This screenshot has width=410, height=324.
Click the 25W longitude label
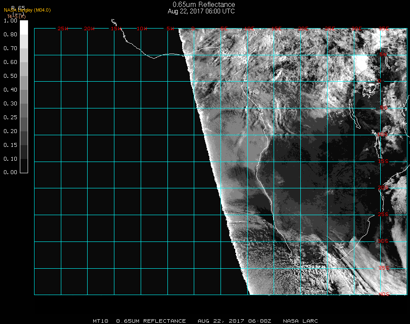coord(63,29)
